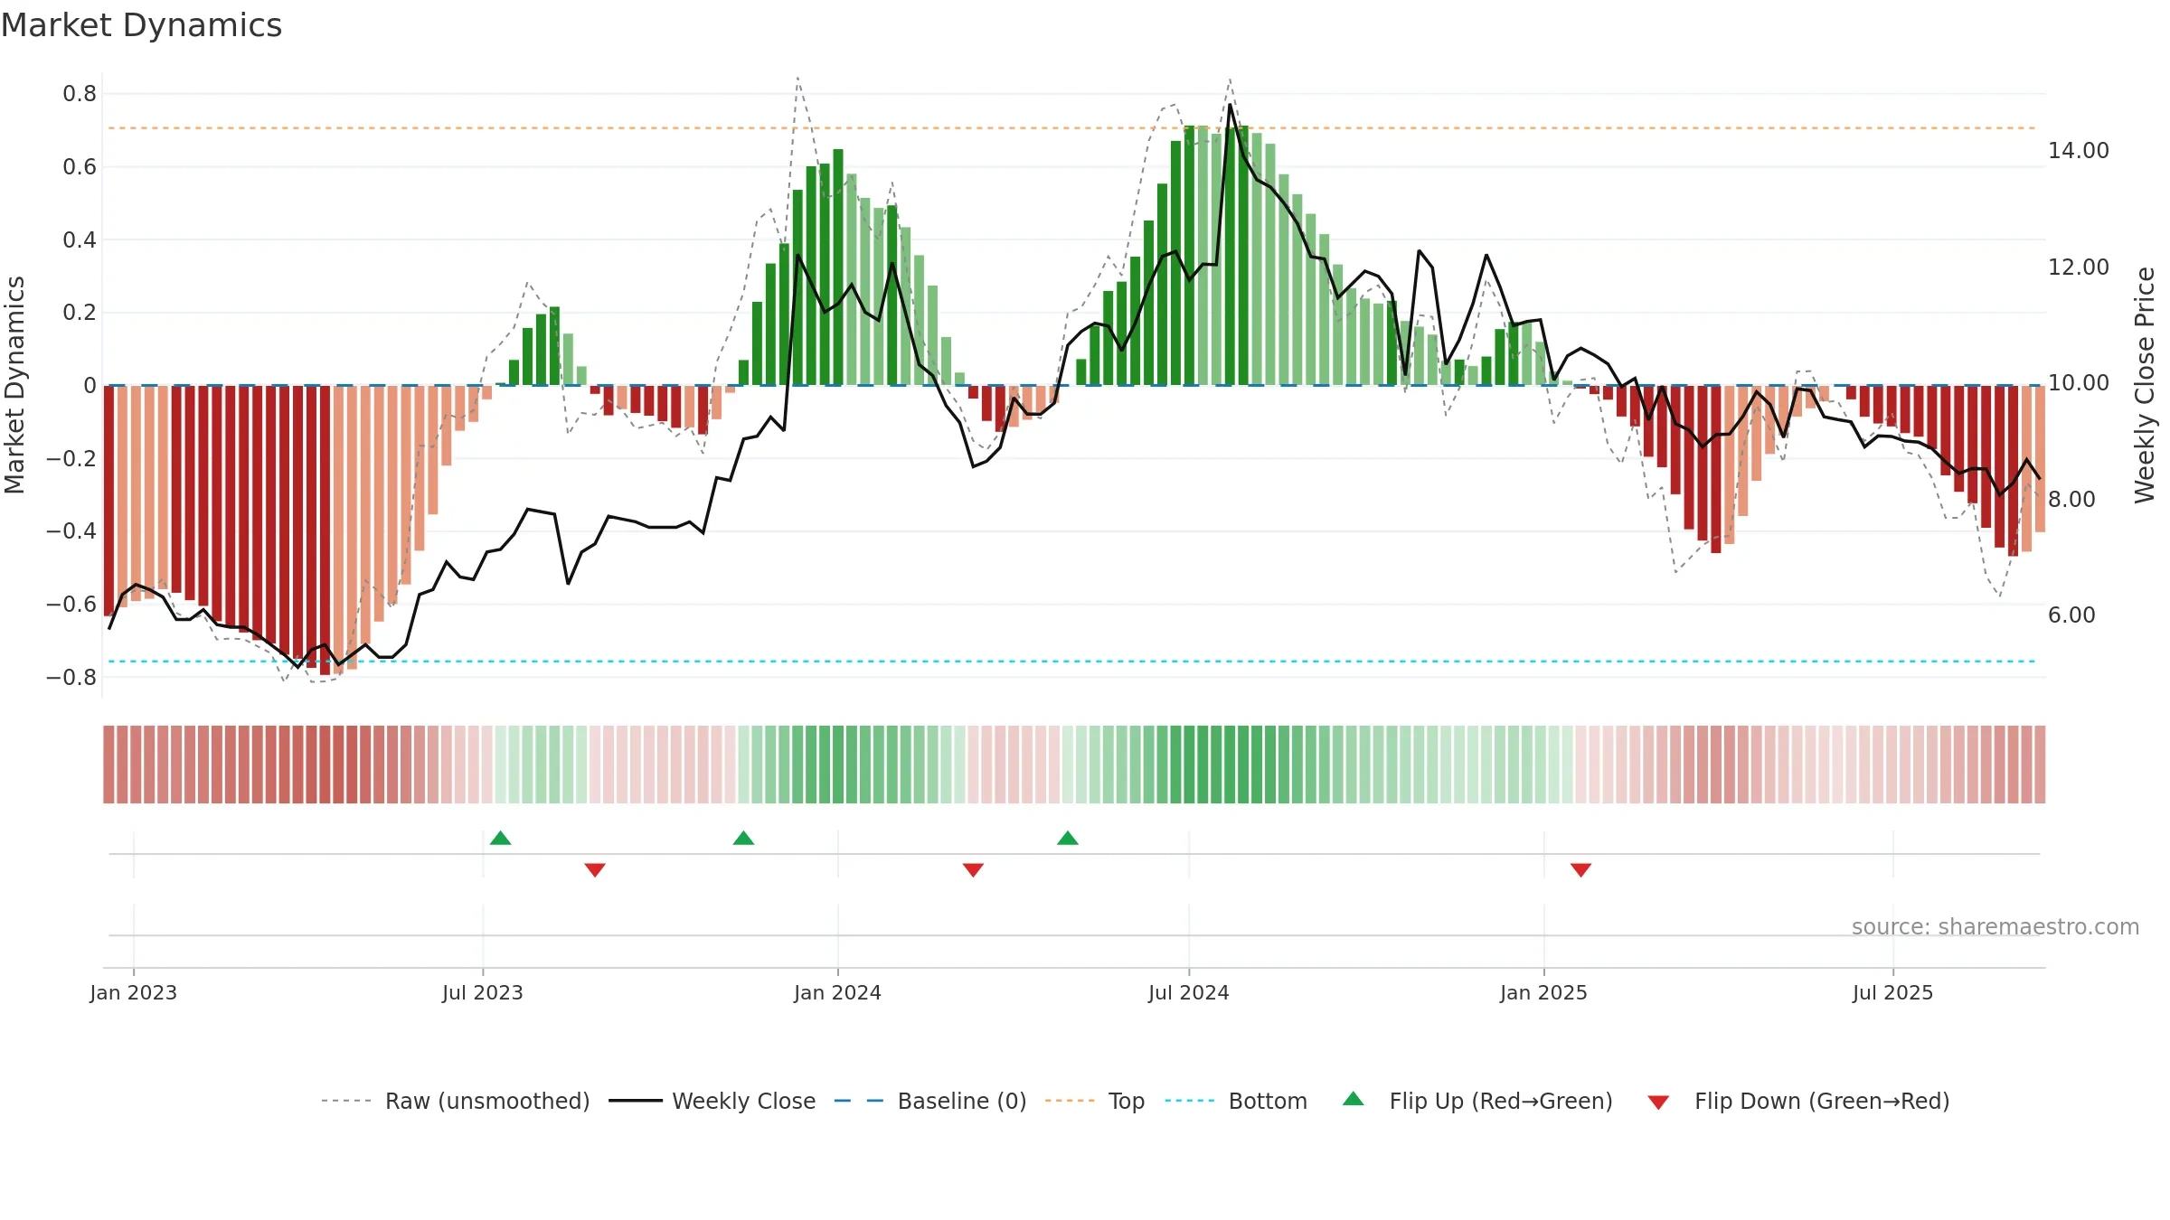Screen dimensions: 2170x1220
Task: Toggle the Flip Up (Red→Green) legend entry
Action: tap(1477, 1101)
